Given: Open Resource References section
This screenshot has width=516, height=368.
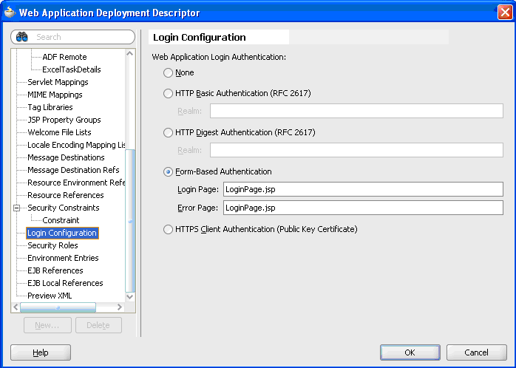Looking at the screenshot, I should pos(66,195).
